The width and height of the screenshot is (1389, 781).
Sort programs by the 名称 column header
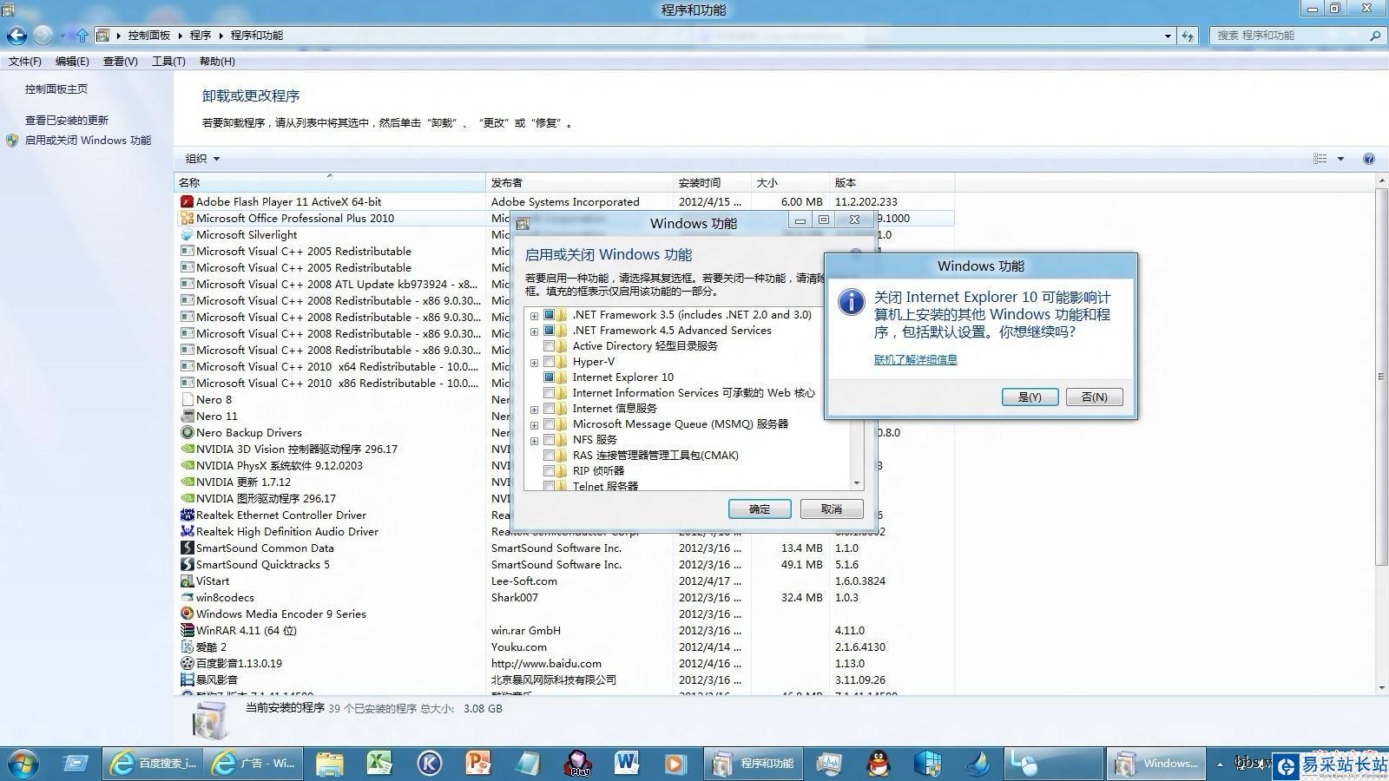pyautogui.click(x=330, y=182)
